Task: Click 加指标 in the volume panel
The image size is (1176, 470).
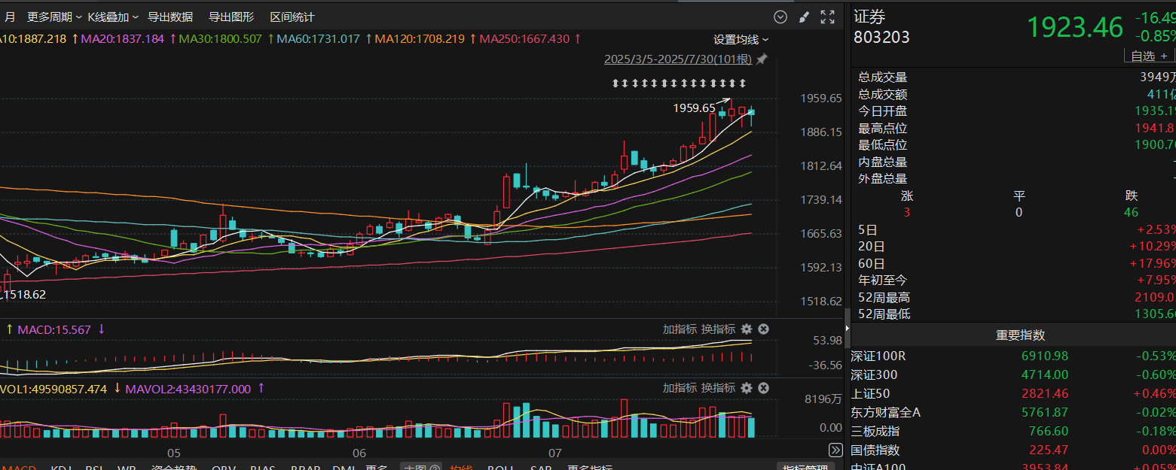Action: [680, 388]
